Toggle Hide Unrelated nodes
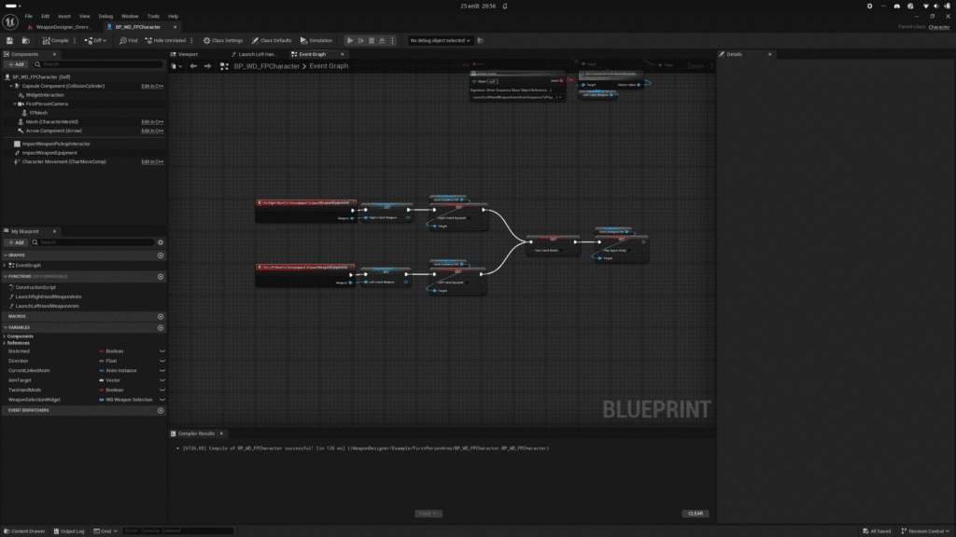 tap(165, 41)
